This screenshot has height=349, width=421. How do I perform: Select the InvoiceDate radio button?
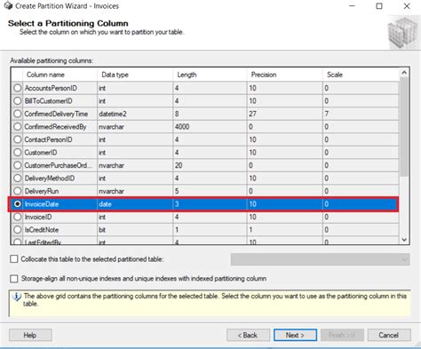18,204
